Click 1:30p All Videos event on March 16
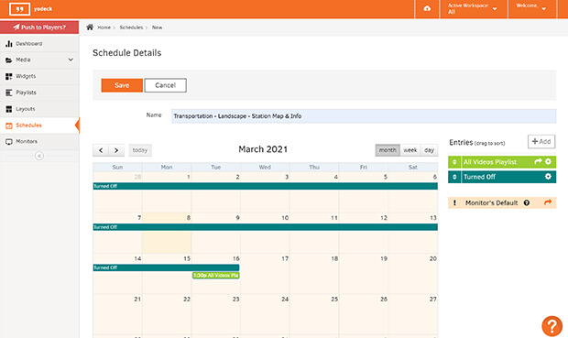The height and width of the screenshot is (338, 568). coord(216,276)
